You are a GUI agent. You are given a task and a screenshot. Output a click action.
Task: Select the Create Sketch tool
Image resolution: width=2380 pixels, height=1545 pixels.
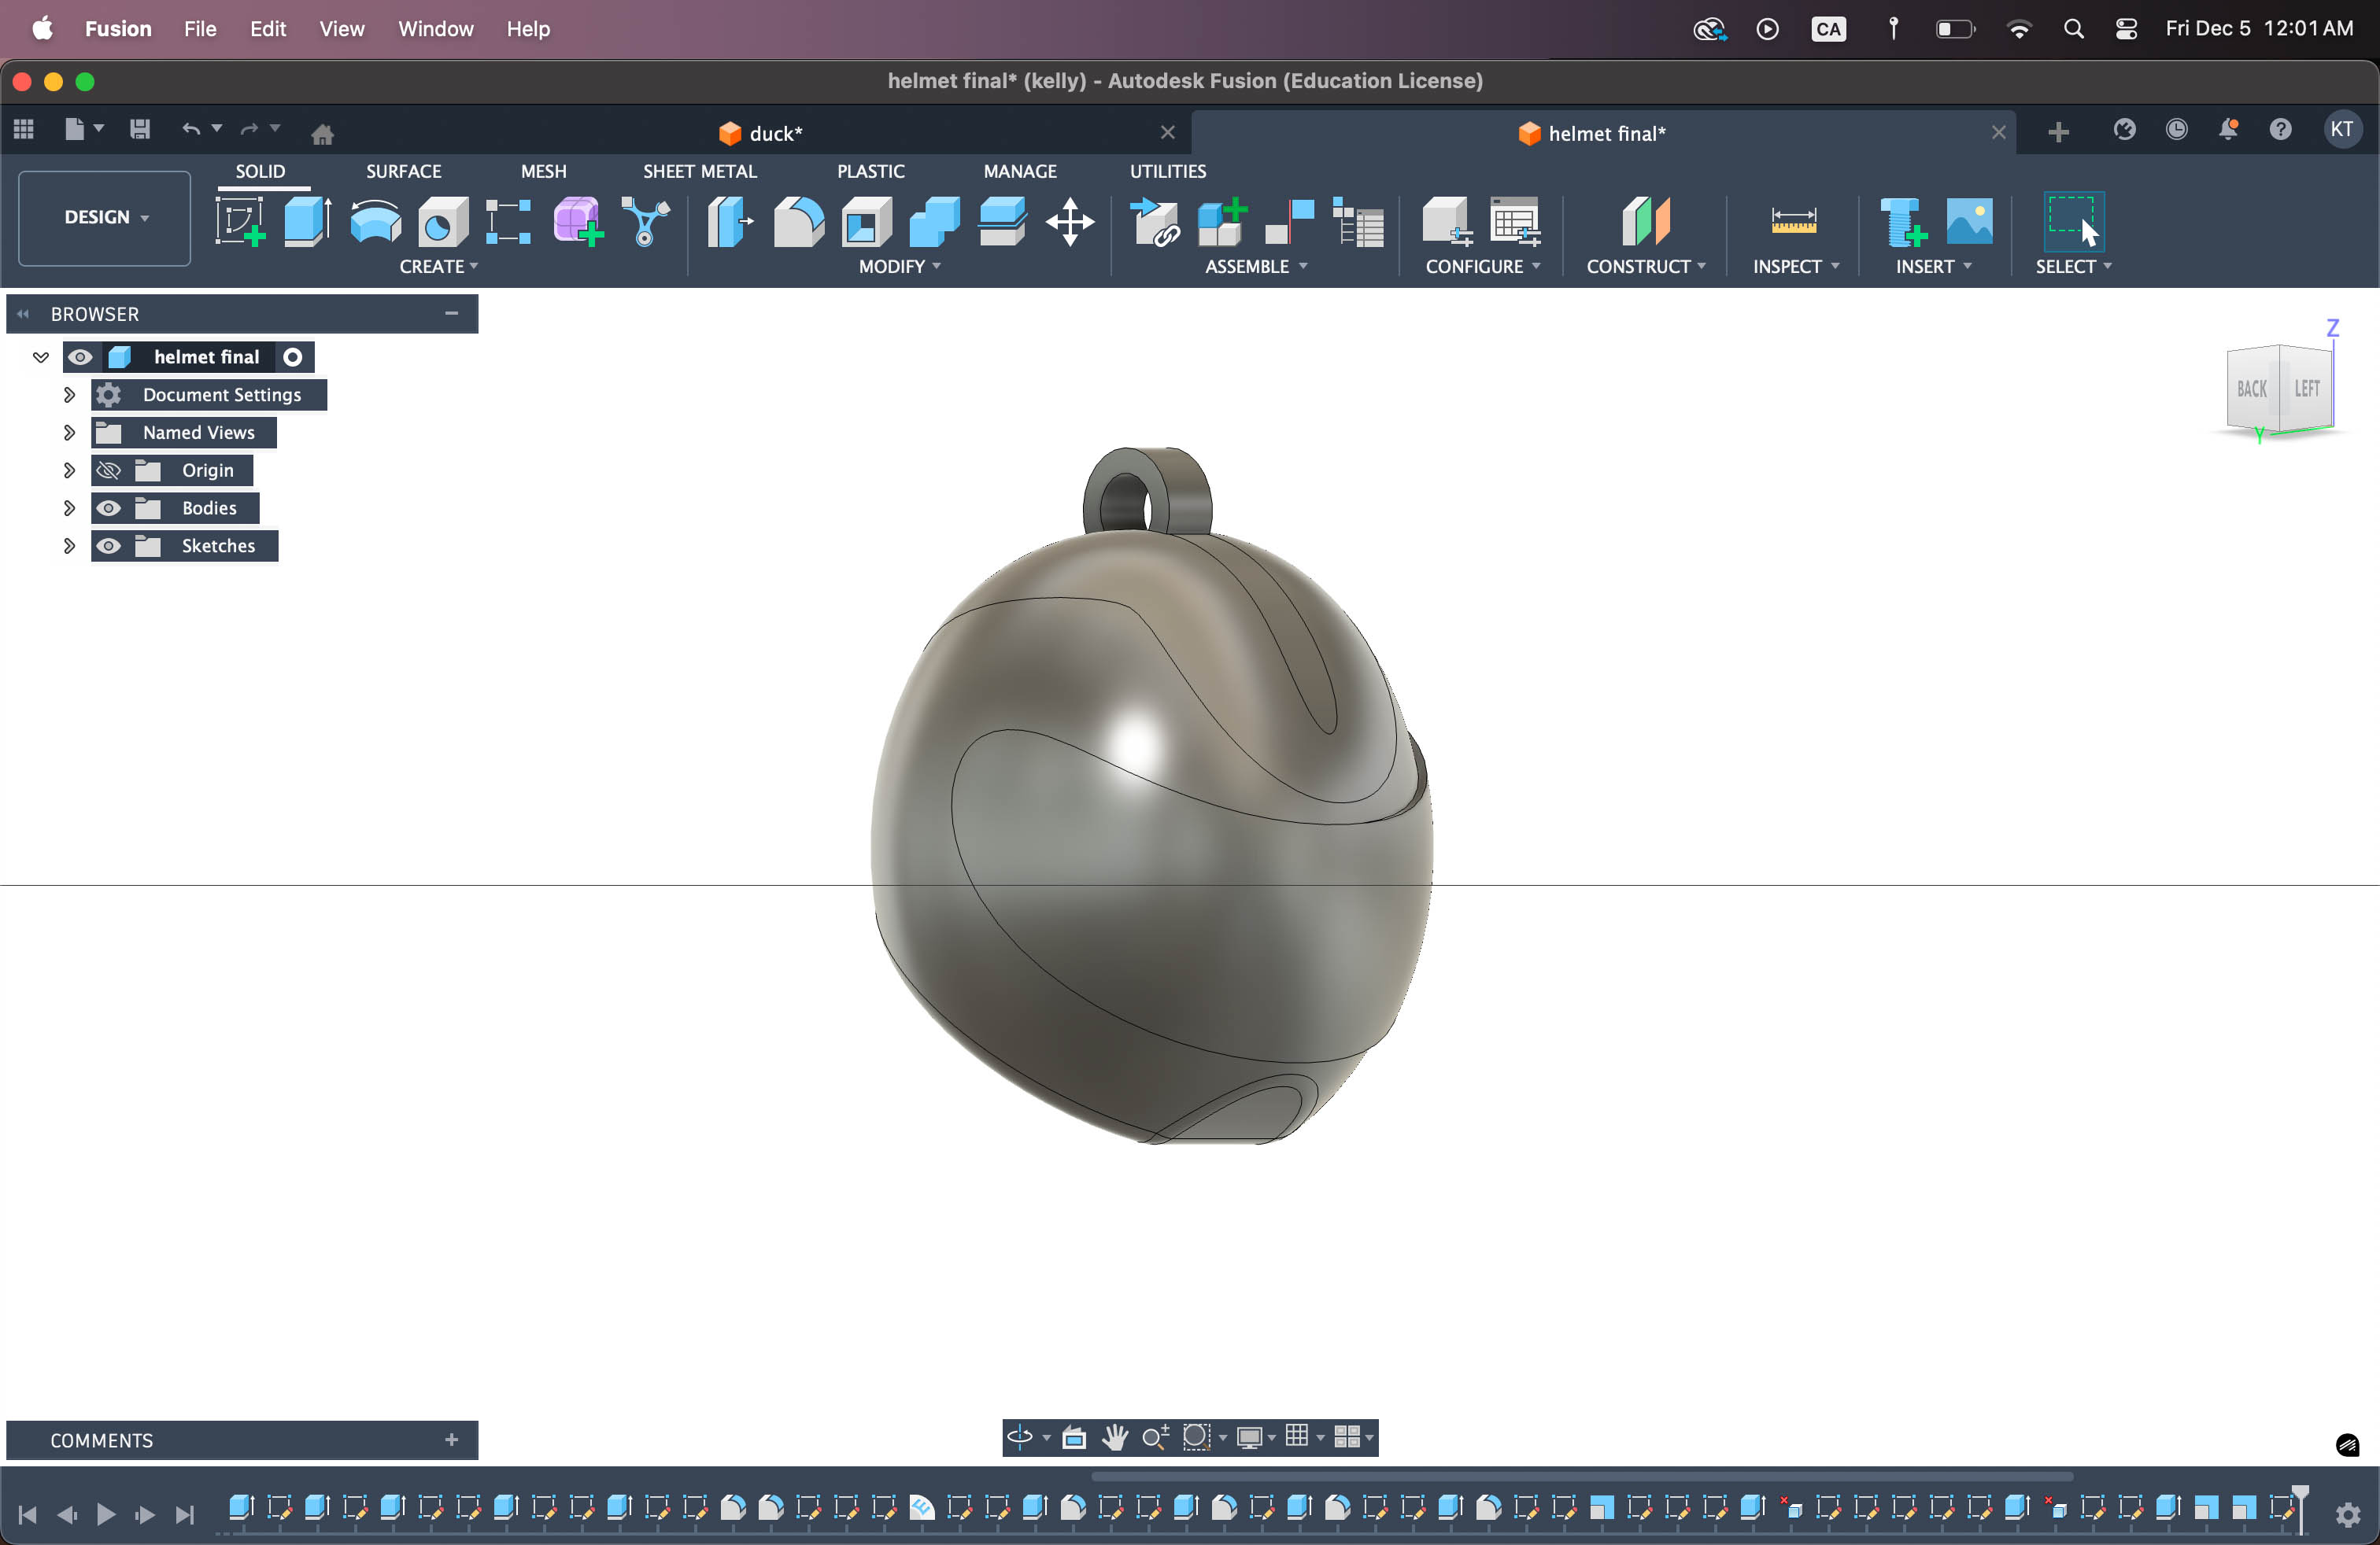tap(240, 221)
